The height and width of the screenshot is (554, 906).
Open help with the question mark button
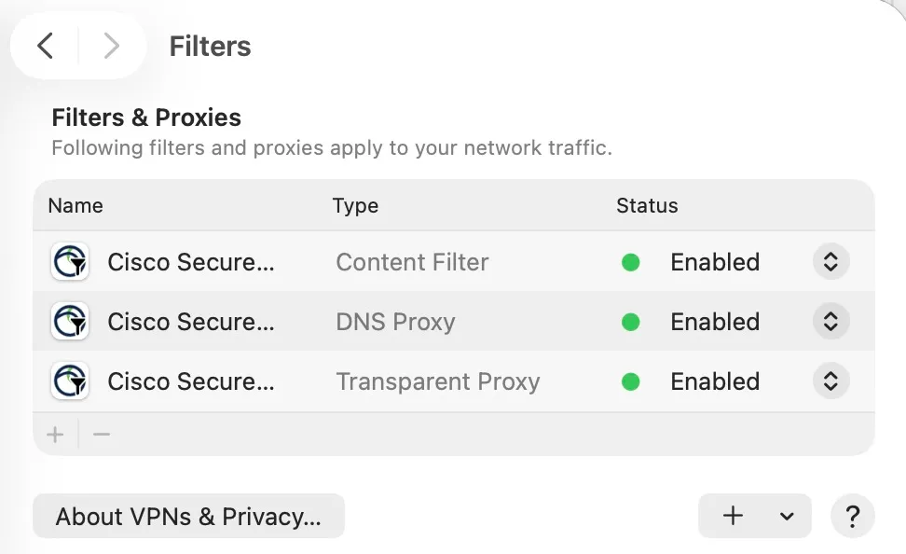852,516
